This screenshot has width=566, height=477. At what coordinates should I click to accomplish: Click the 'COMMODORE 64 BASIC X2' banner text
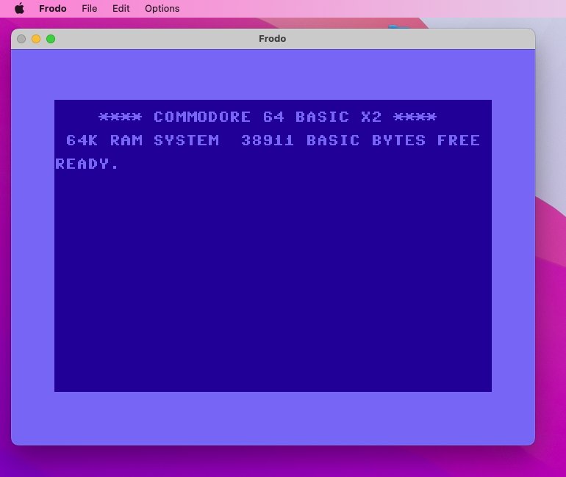pos(268,117)
